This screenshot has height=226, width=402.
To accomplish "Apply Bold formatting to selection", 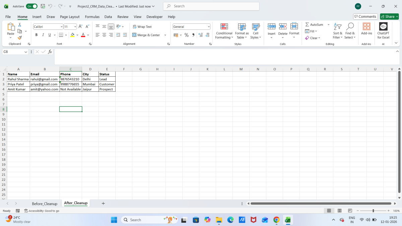I will coord(36,35).
